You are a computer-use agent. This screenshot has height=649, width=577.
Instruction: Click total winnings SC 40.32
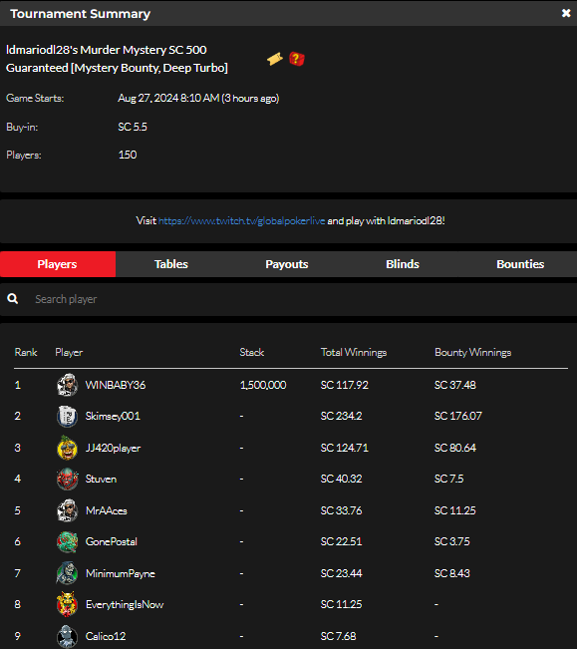tap(341, 479)
